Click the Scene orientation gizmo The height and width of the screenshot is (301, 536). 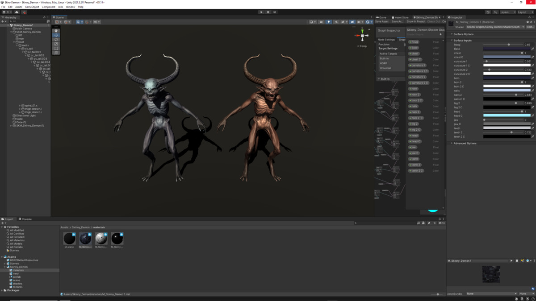pos(362,35)
